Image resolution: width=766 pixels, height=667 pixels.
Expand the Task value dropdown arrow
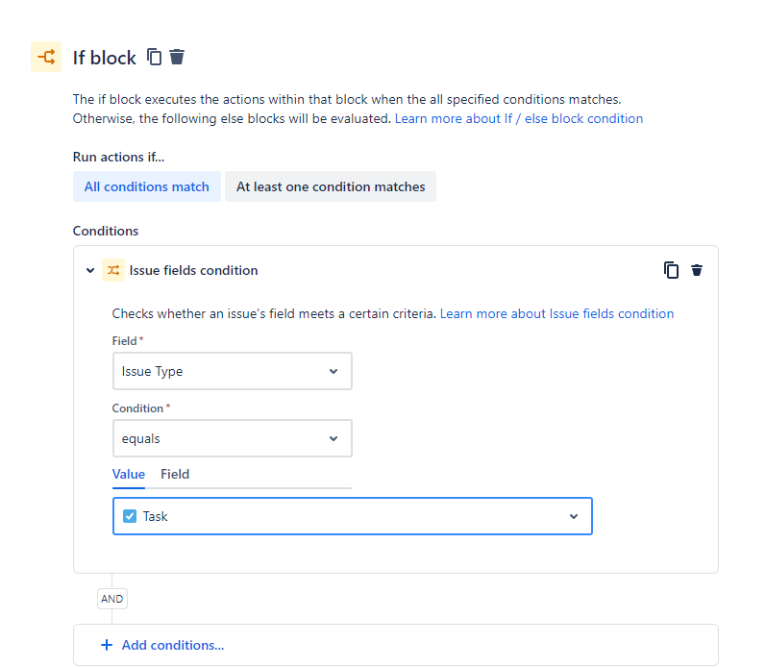click(x=574, y=516)
